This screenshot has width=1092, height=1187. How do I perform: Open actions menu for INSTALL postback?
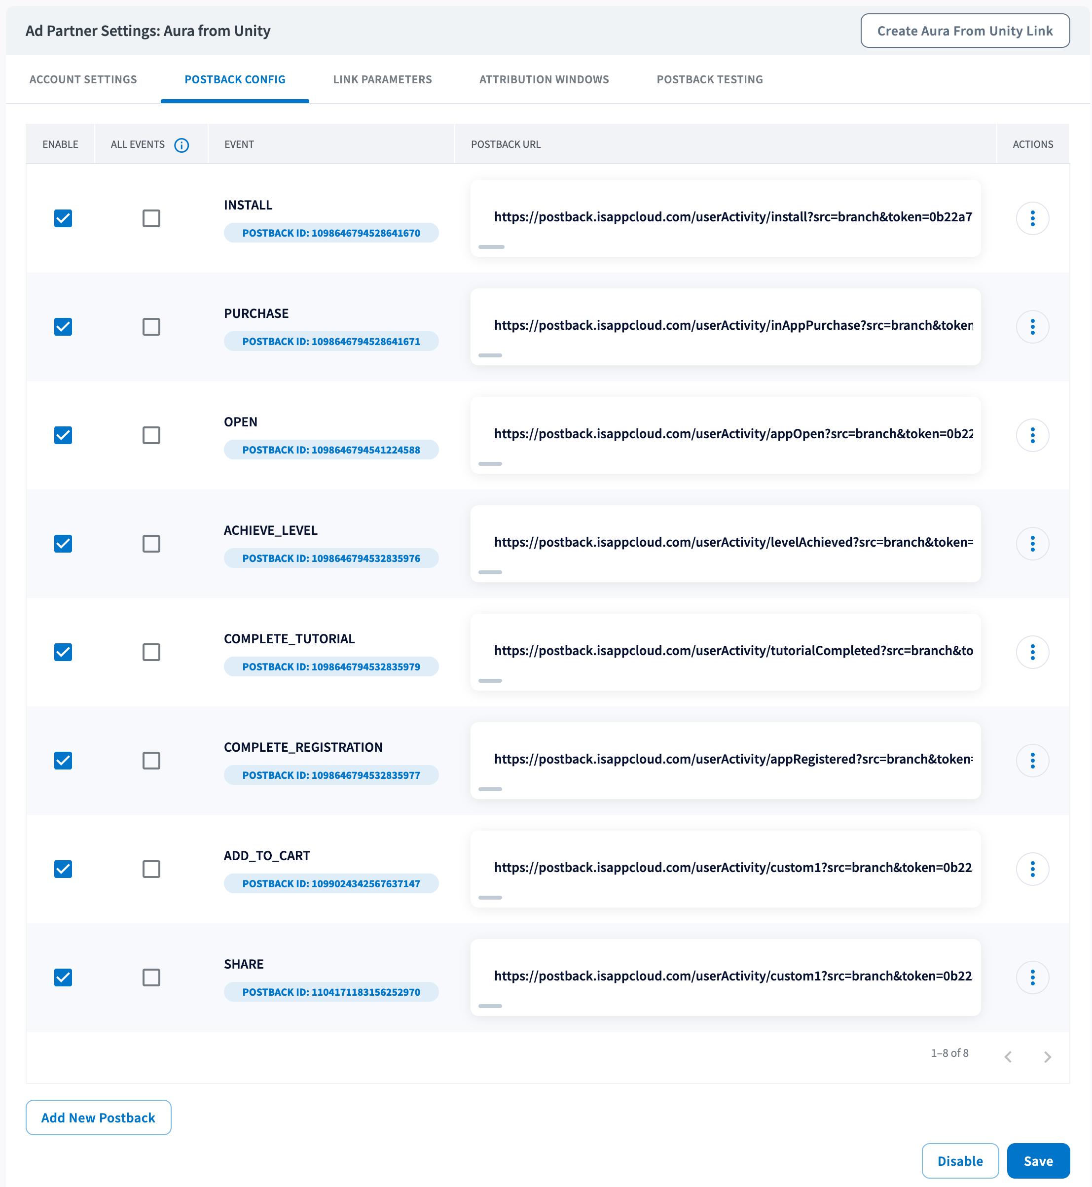[x=1032, y=218]
